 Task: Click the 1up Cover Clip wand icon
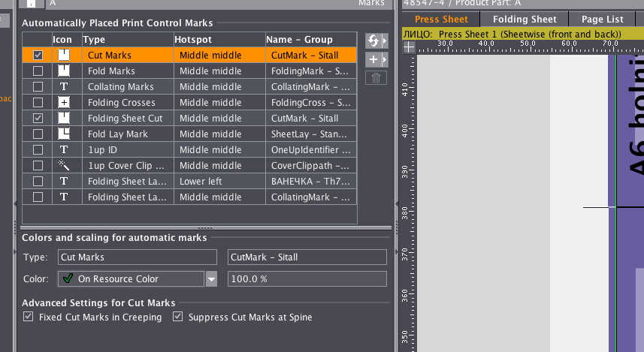(x=64, y=165)
